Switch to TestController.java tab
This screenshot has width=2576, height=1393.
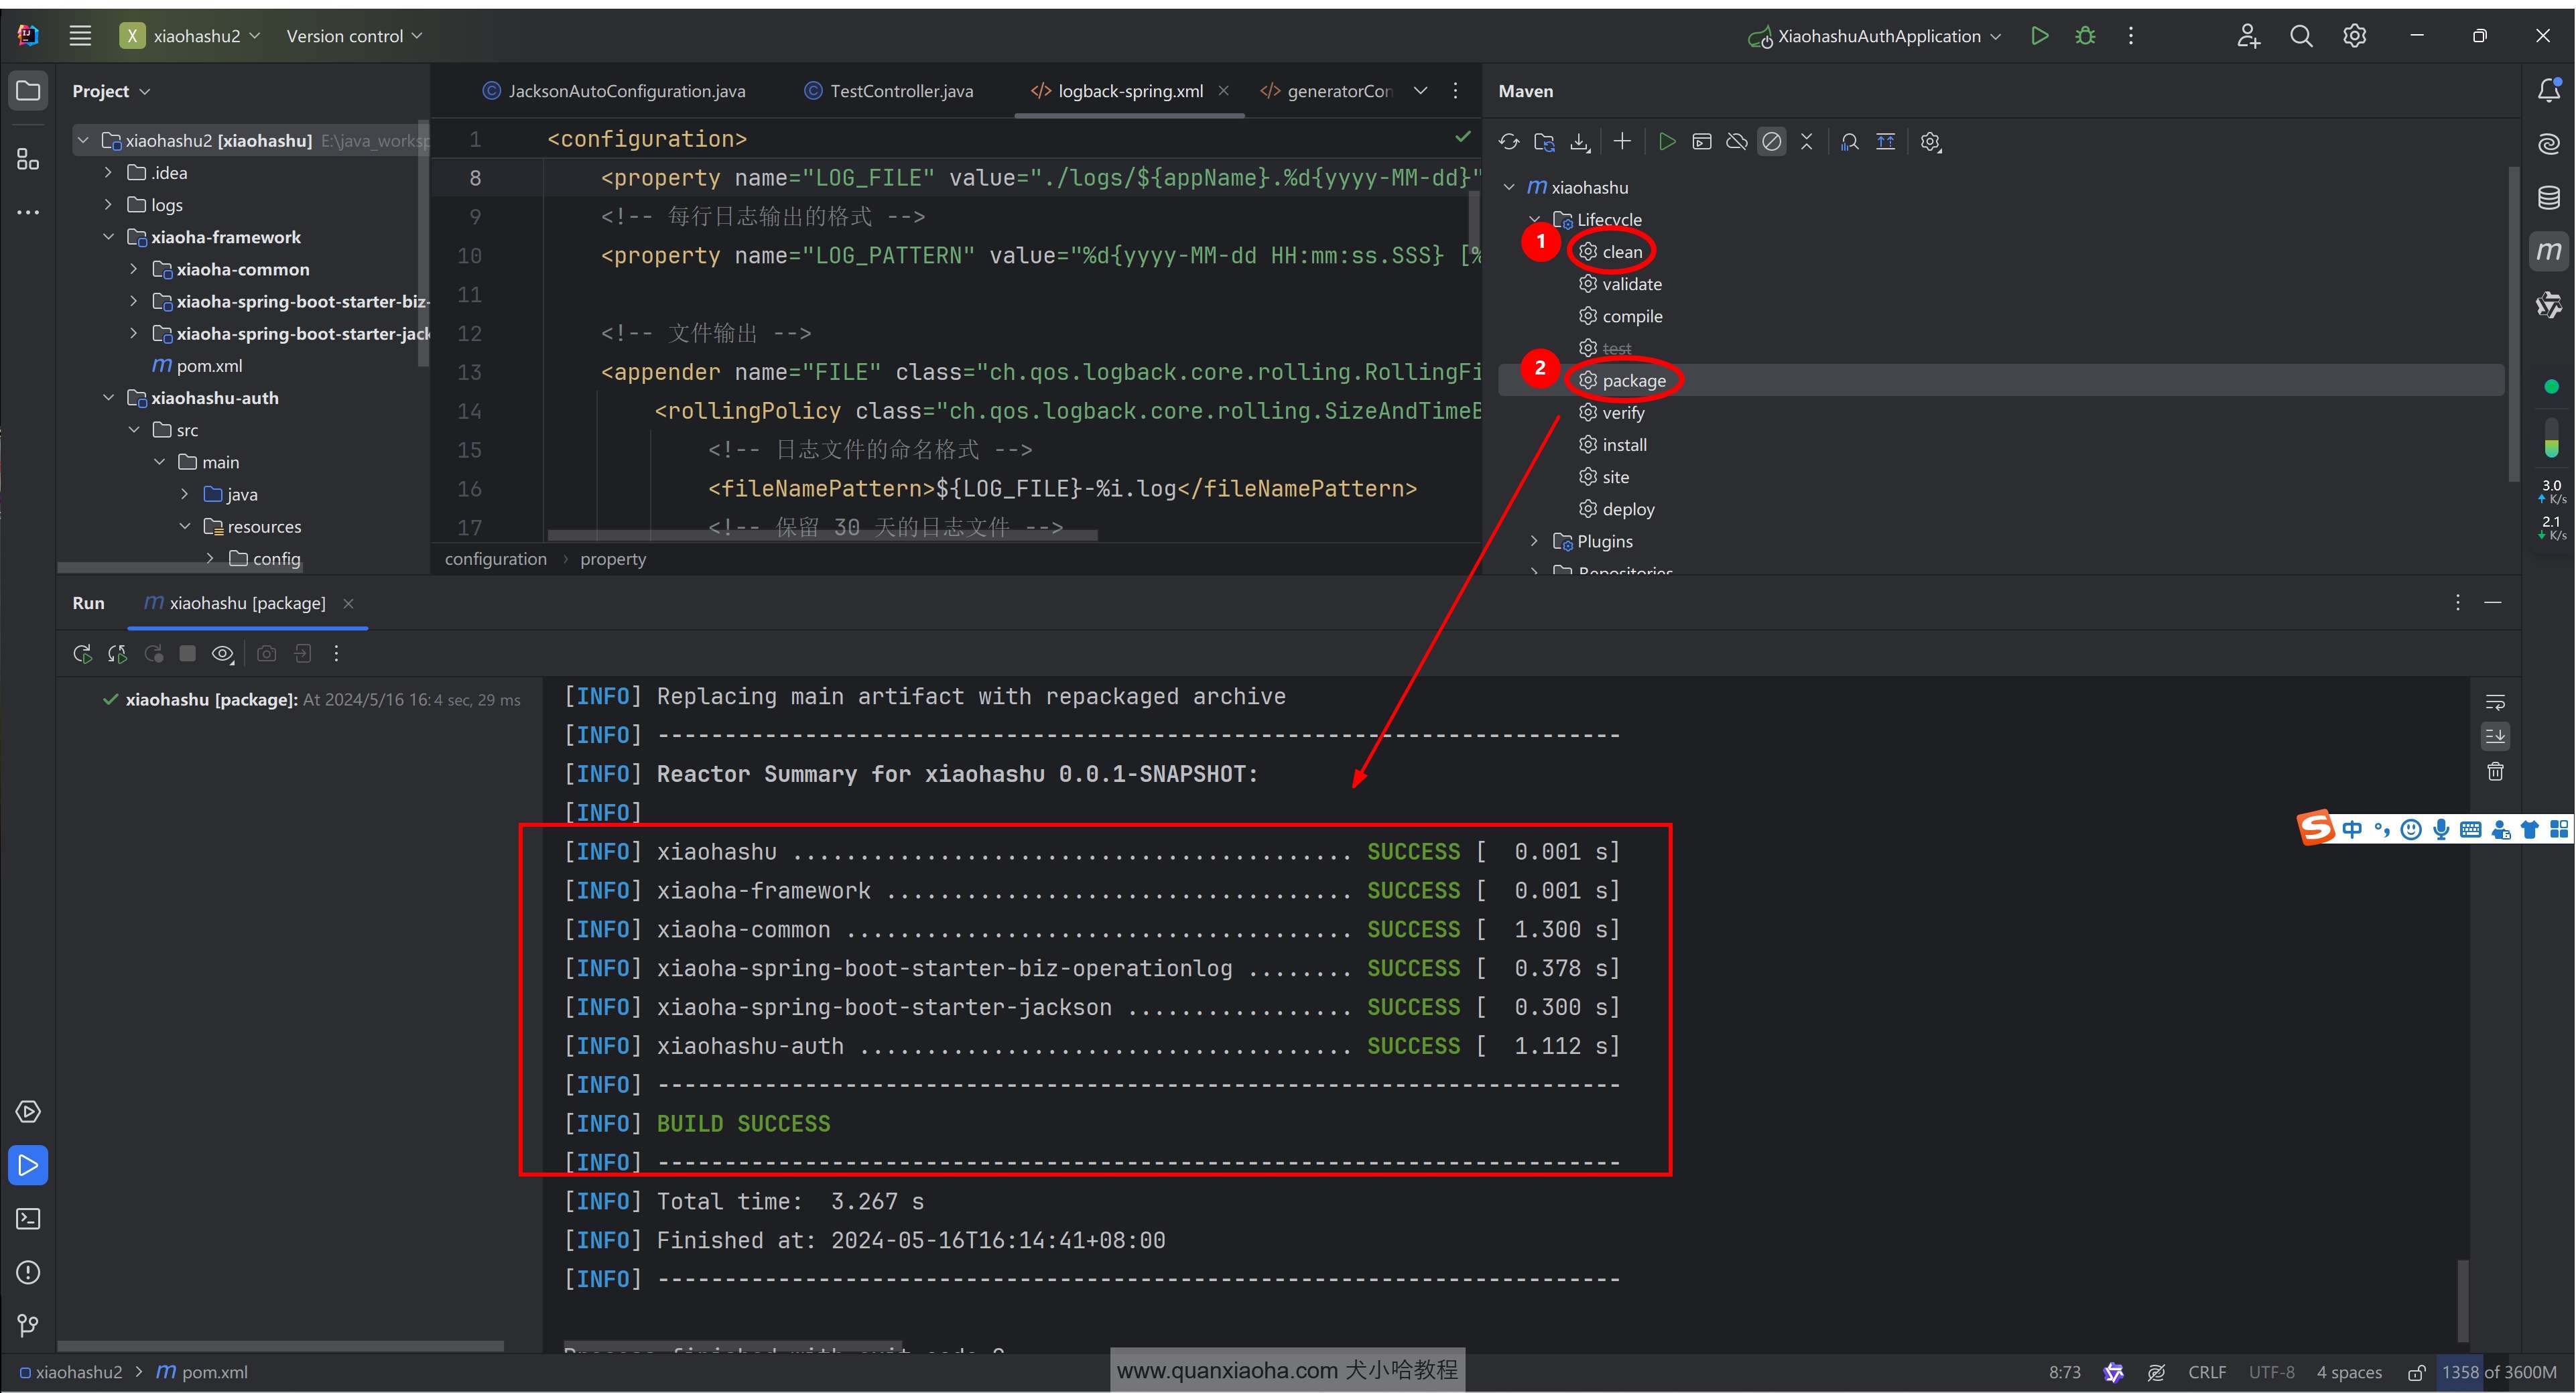(x=900, y=91)
